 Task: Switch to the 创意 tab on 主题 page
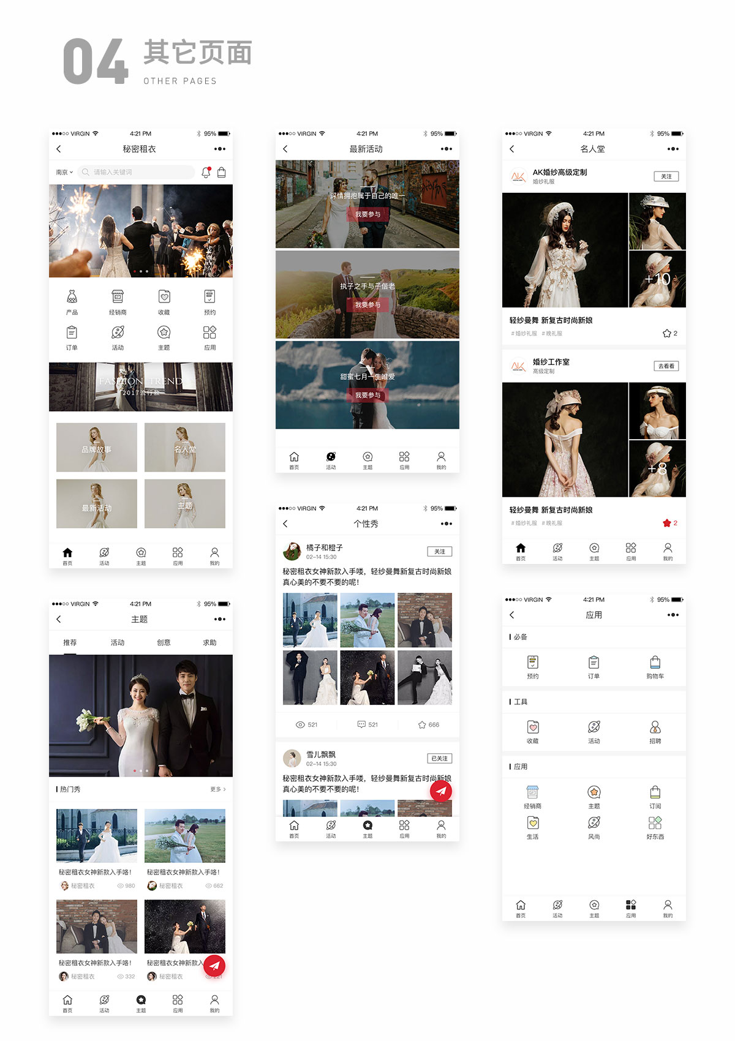coord(164,642)
